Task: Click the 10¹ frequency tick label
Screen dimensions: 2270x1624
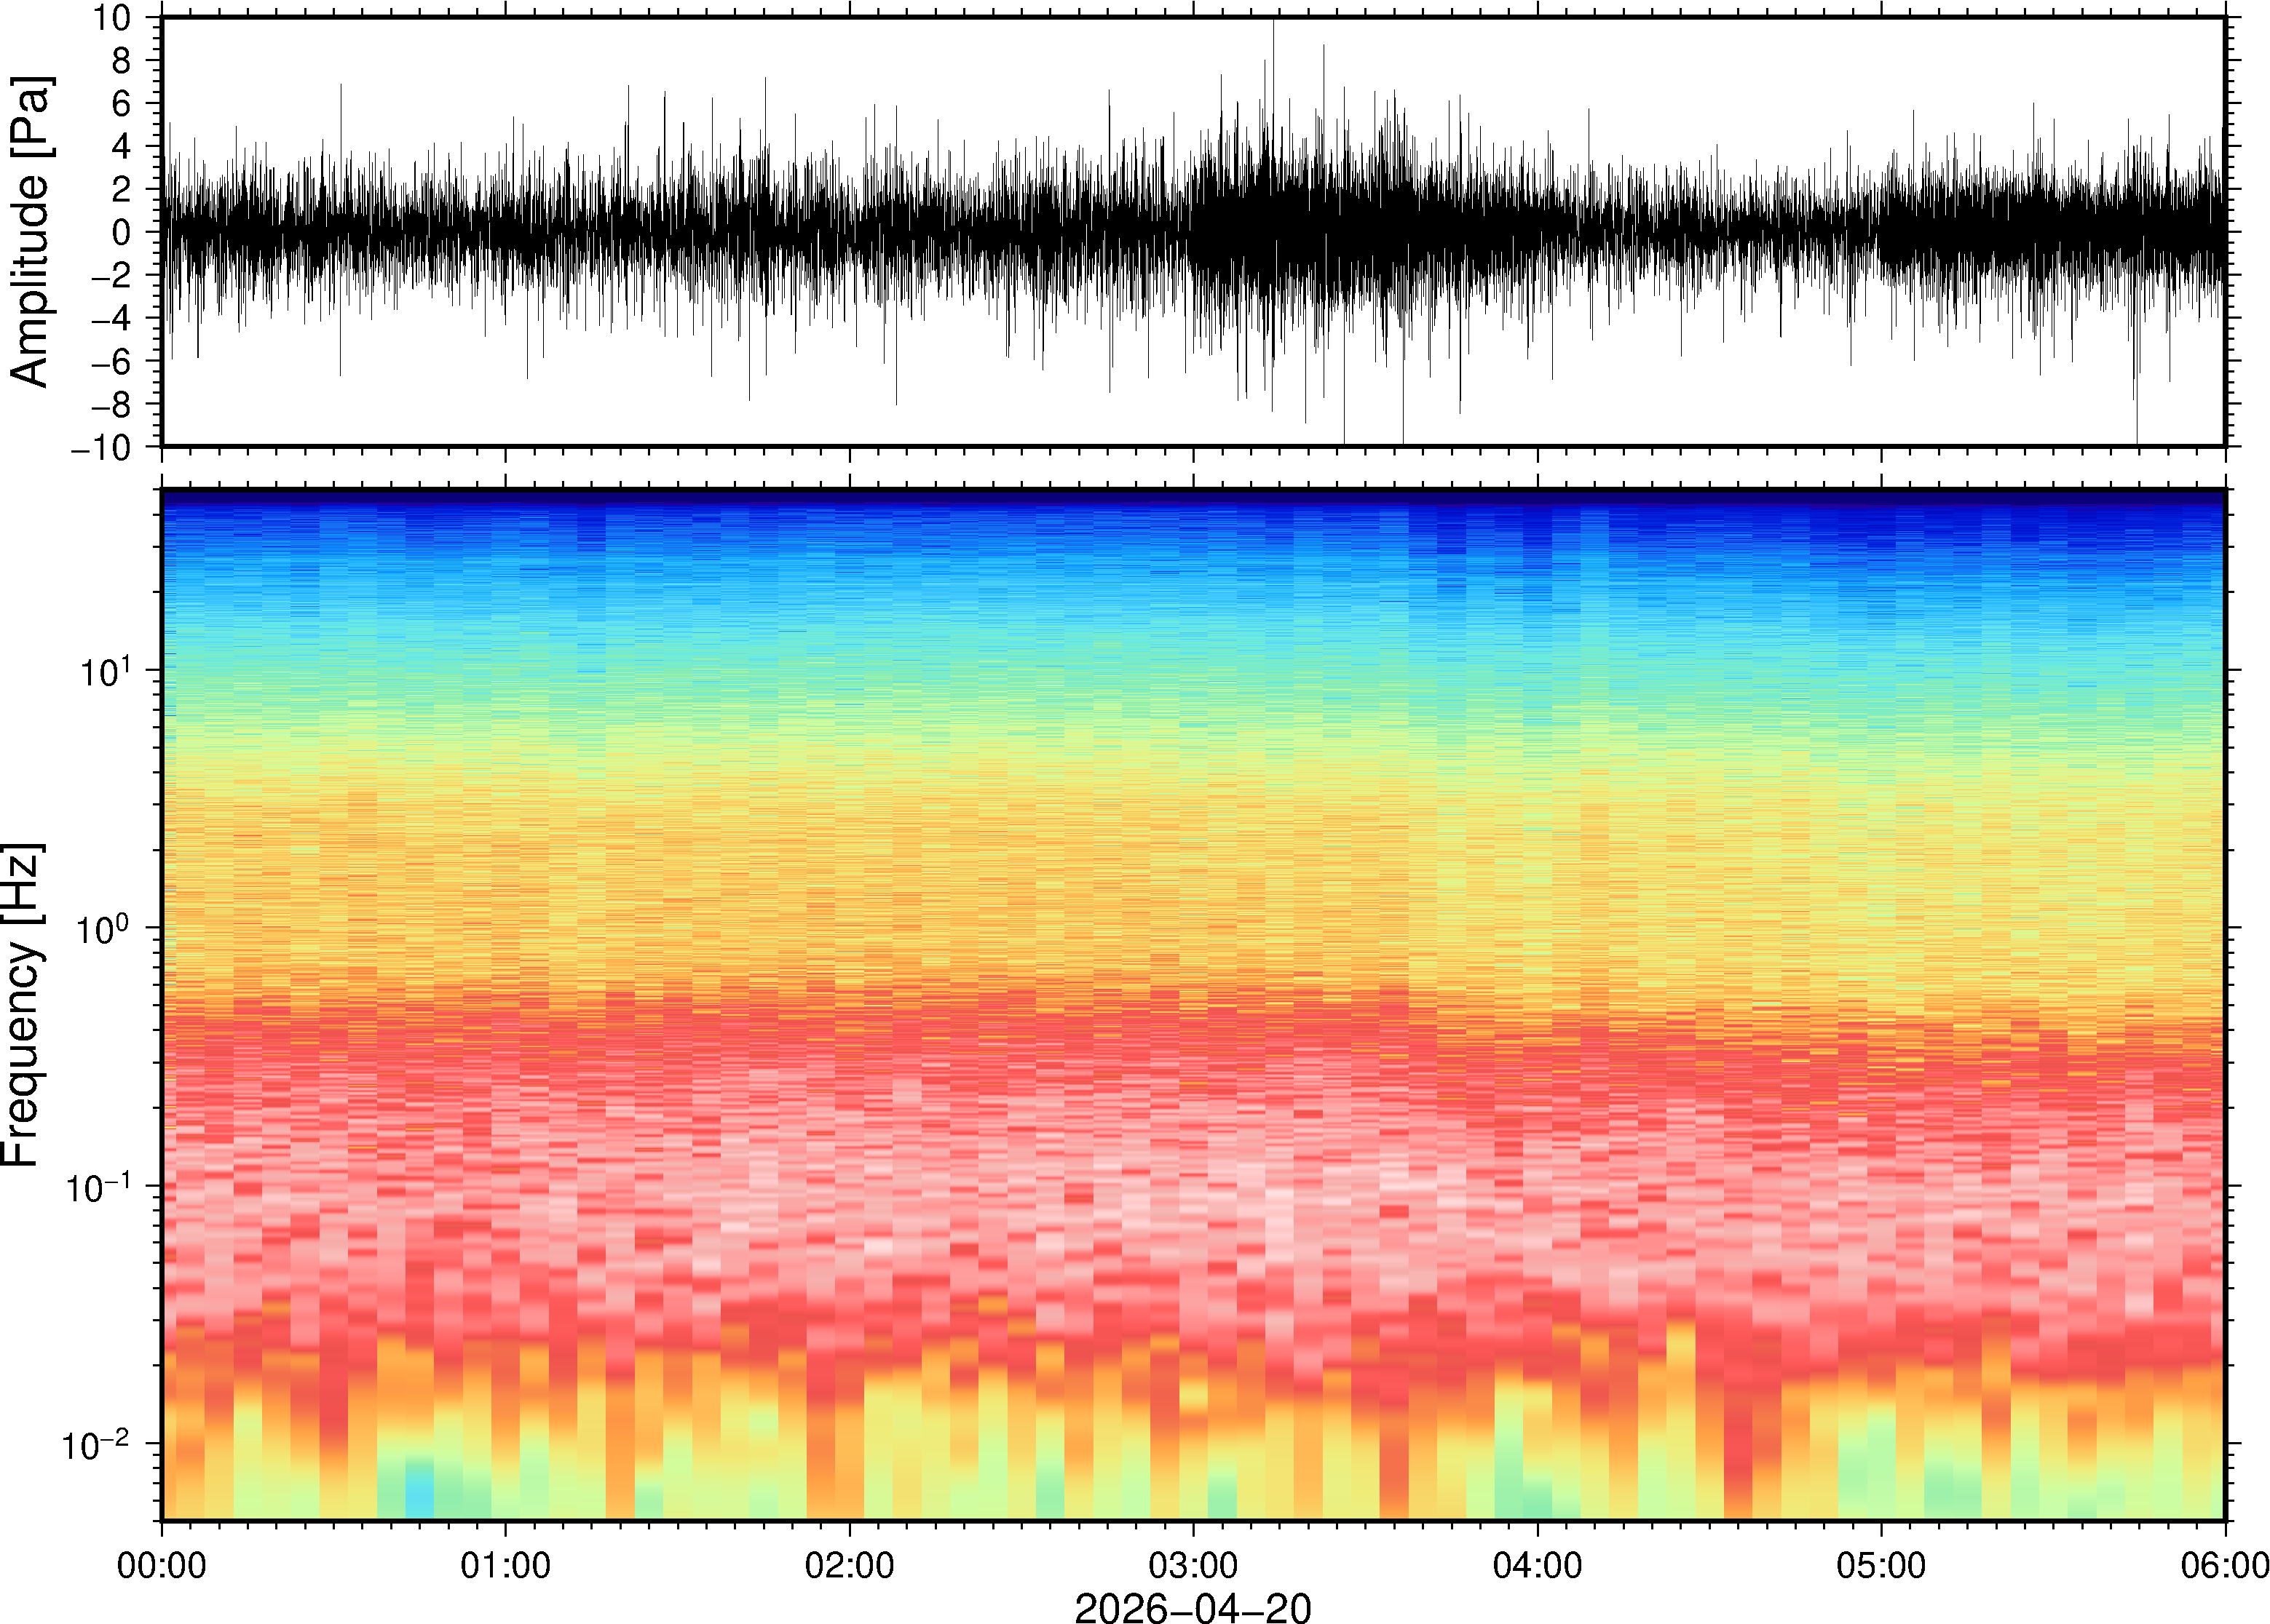Action: 105,671
